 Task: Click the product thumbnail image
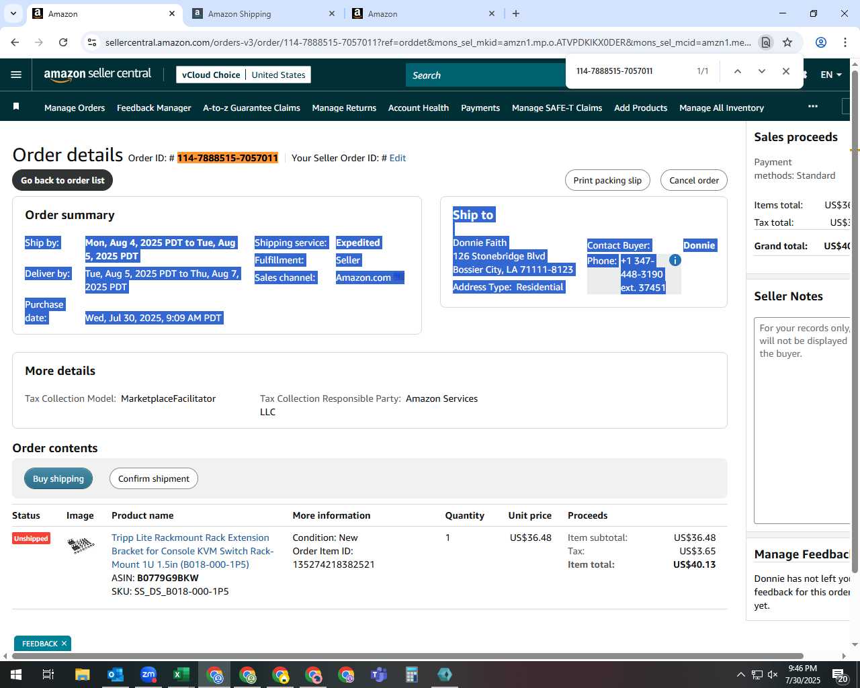point(81,545)
